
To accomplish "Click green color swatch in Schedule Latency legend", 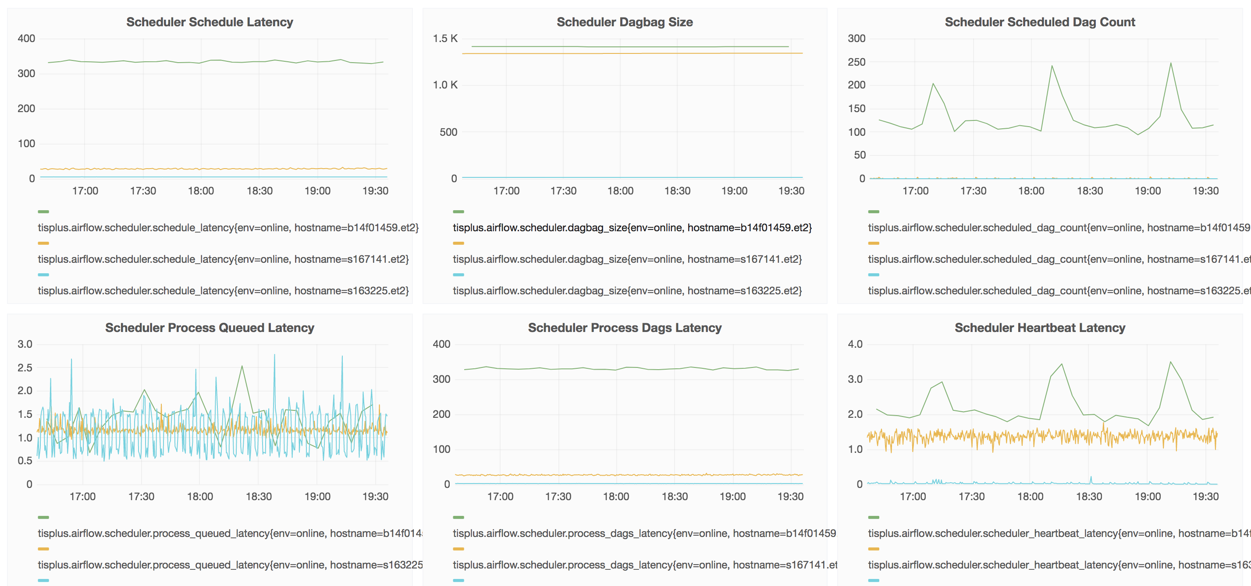I will pos(43,212).
